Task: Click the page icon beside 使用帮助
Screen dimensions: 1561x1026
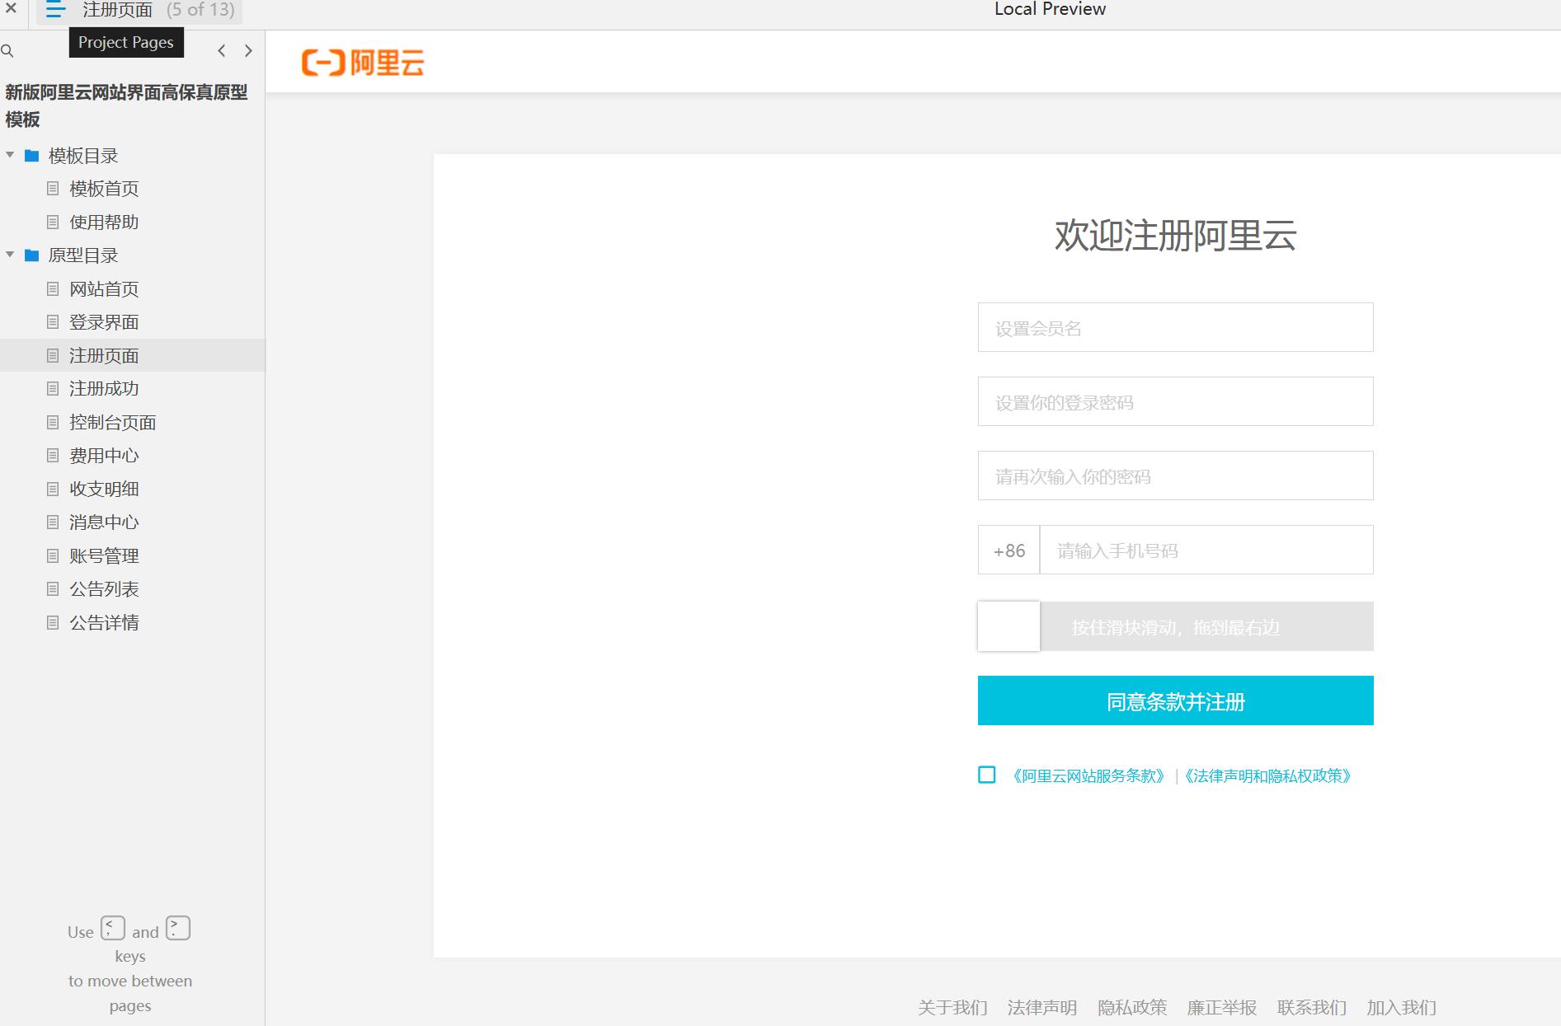Action: click(53, 223)
